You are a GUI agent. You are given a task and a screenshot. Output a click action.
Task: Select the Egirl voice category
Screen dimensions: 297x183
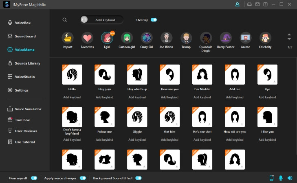point(107,38)
